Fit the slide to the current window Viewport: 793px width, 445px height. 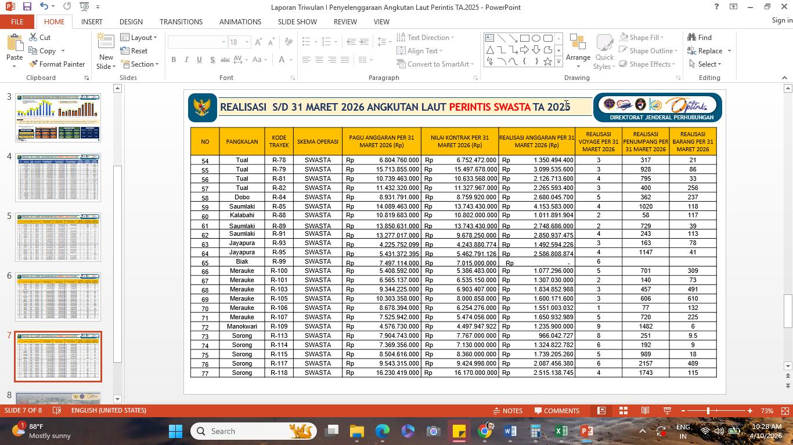point(784,411)
